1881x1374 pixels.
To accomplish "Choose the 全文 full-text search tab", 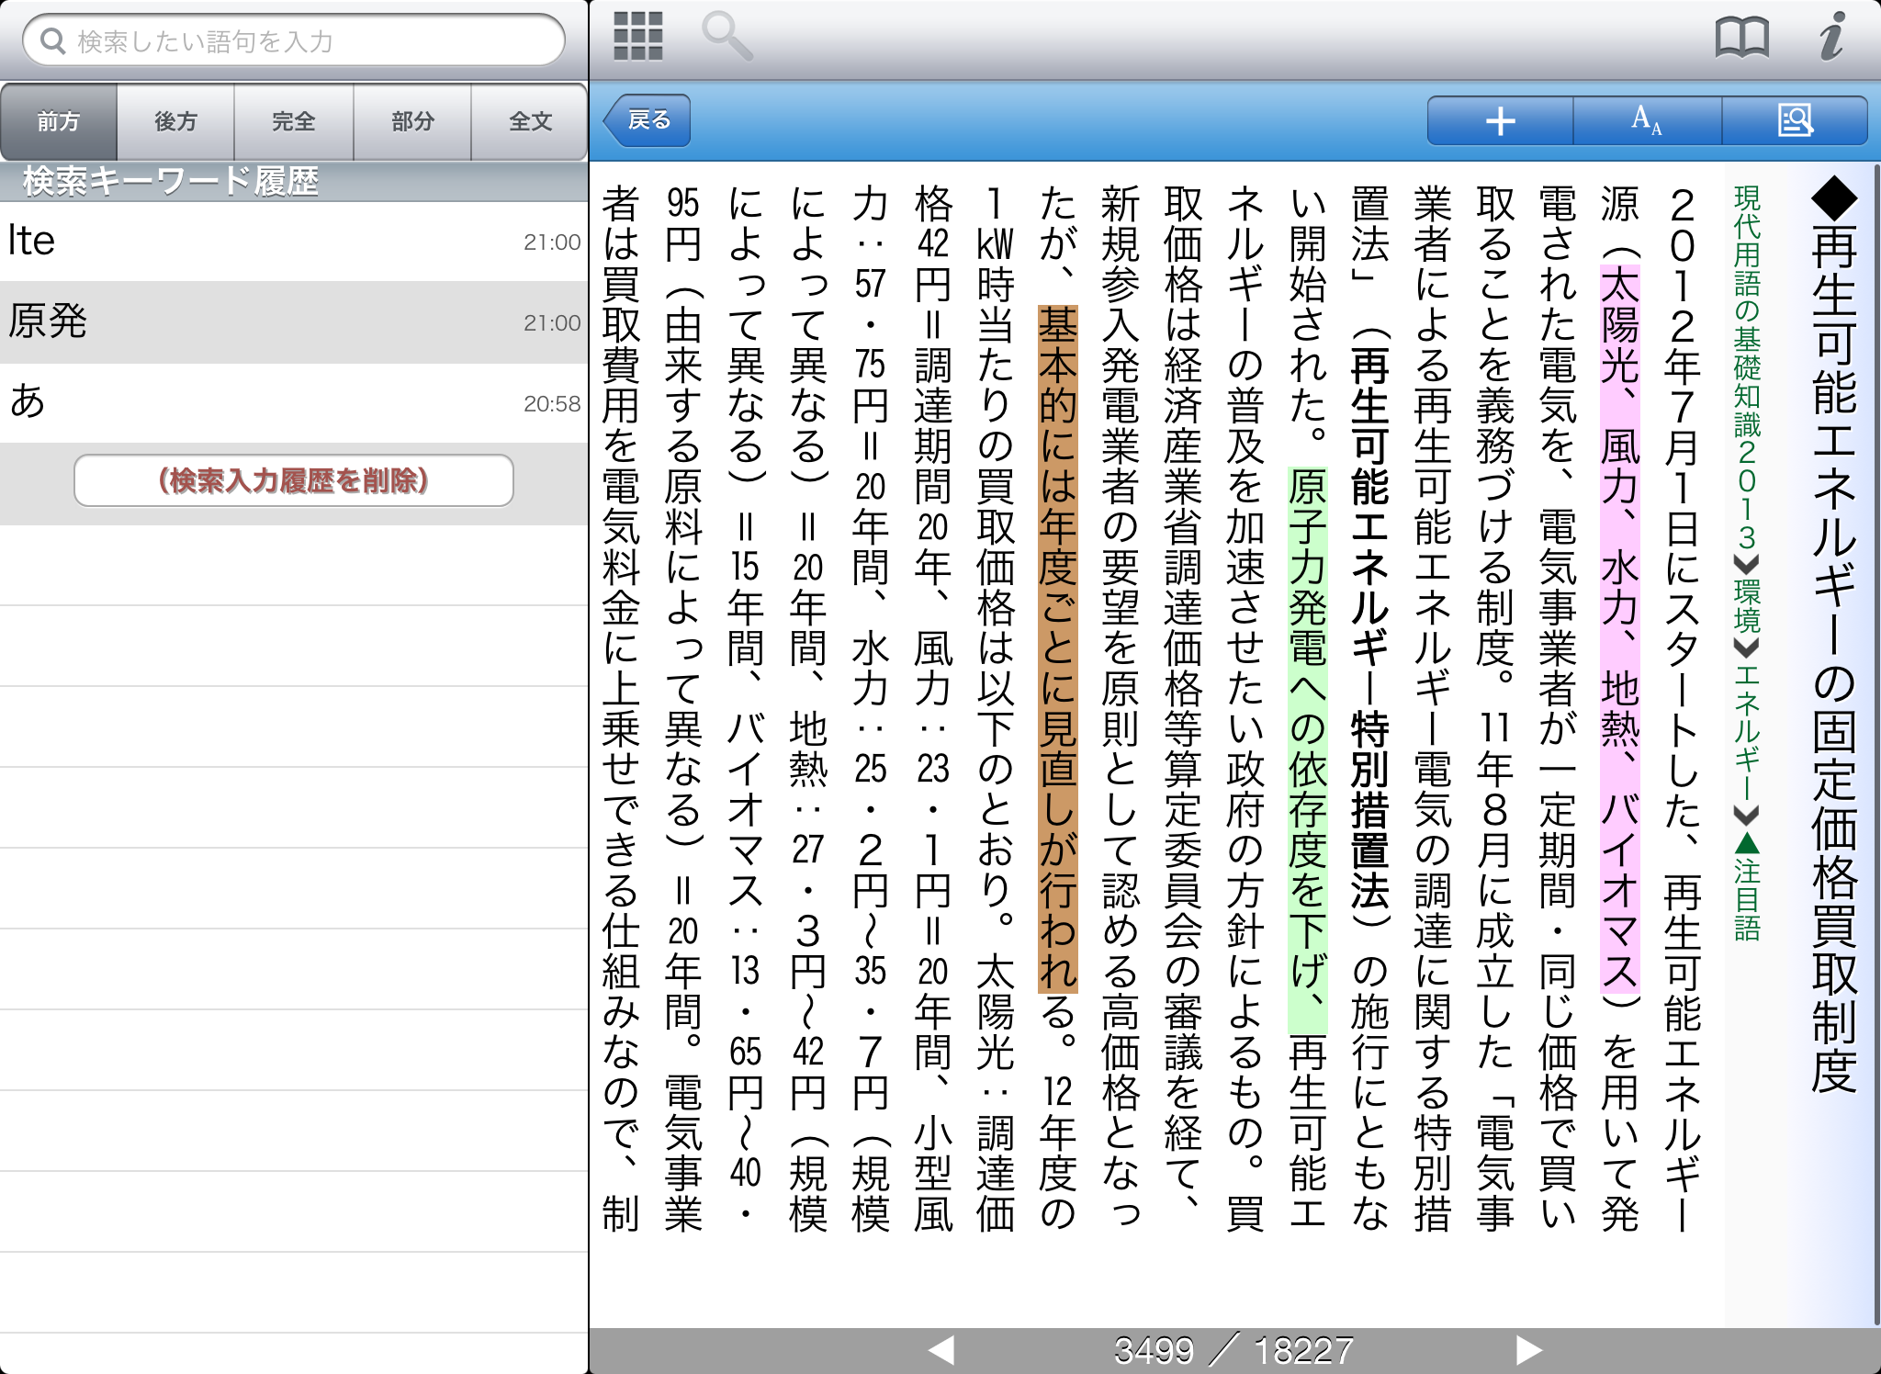I will [530, 121].
